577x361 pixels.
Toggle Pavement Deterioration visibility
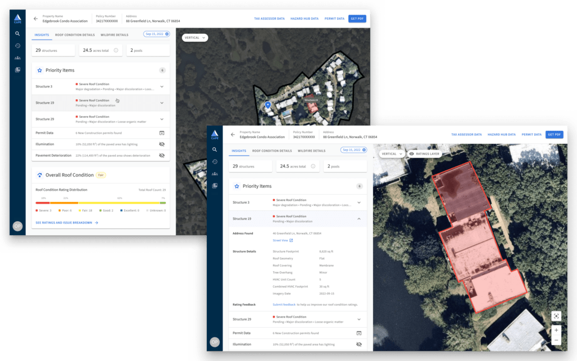[x=162, y=155]
